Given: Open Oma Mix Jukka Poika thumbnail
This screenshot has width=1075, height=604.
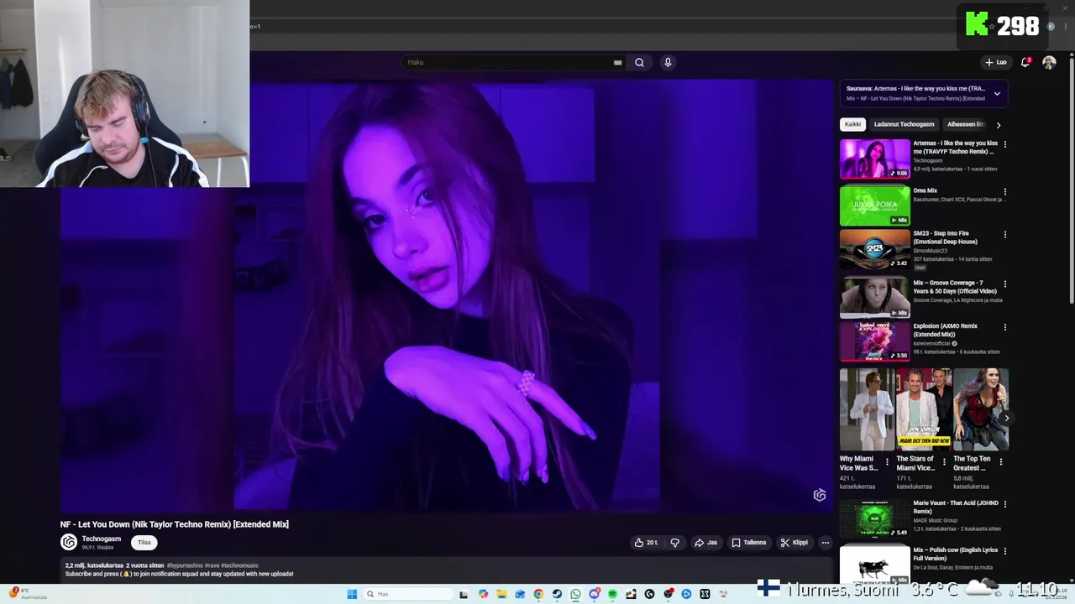Looking at the screenshot, I should pos(874,206).
